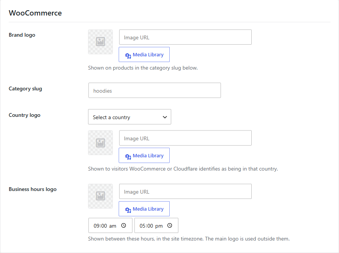Click the Brand logo Image URL field
Image resolution: width=339 pixels, height=253 pixels.
[185, 37]
